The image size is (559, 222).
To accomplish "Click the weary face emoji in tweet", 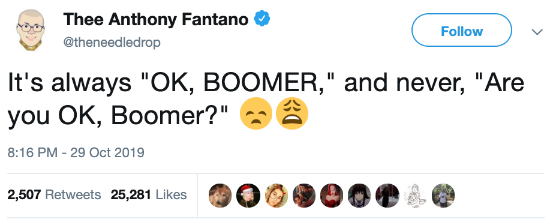I will click(292, 113).
